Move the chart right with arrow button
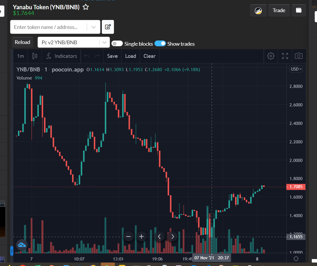317x266 pixels. pyautogui.click(x=173, y=237)
